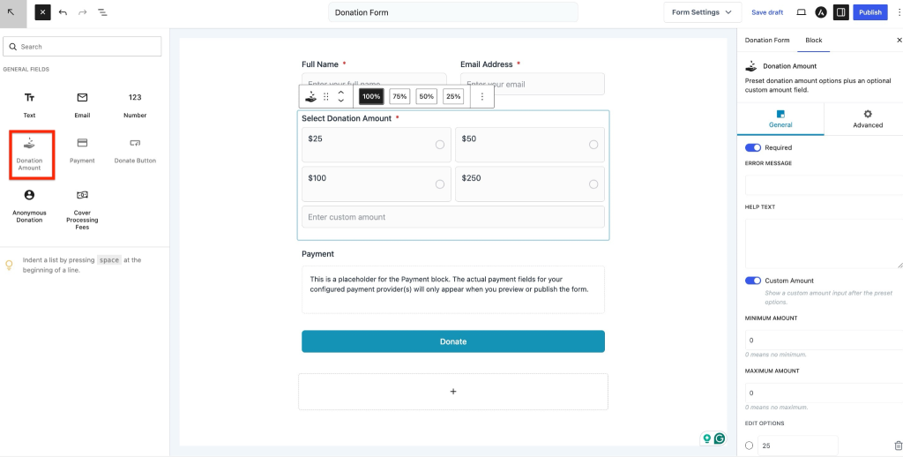This screenshot has height=457, width=903.
Task: Click the blue Donate button
Action: [x=453, y=341]
